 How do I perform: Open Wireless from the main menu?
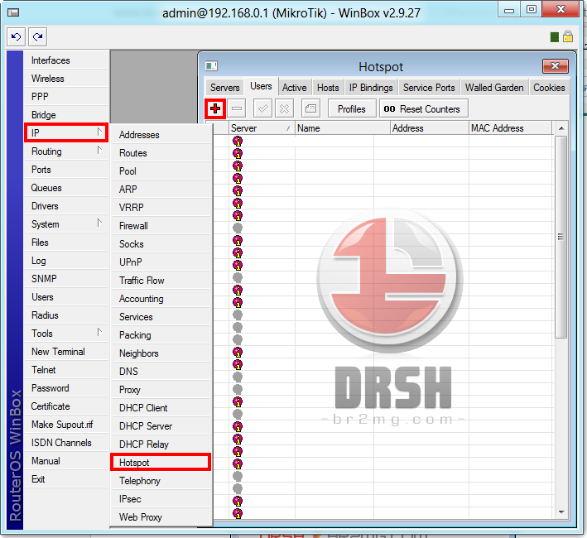click(x=66, y=79)
